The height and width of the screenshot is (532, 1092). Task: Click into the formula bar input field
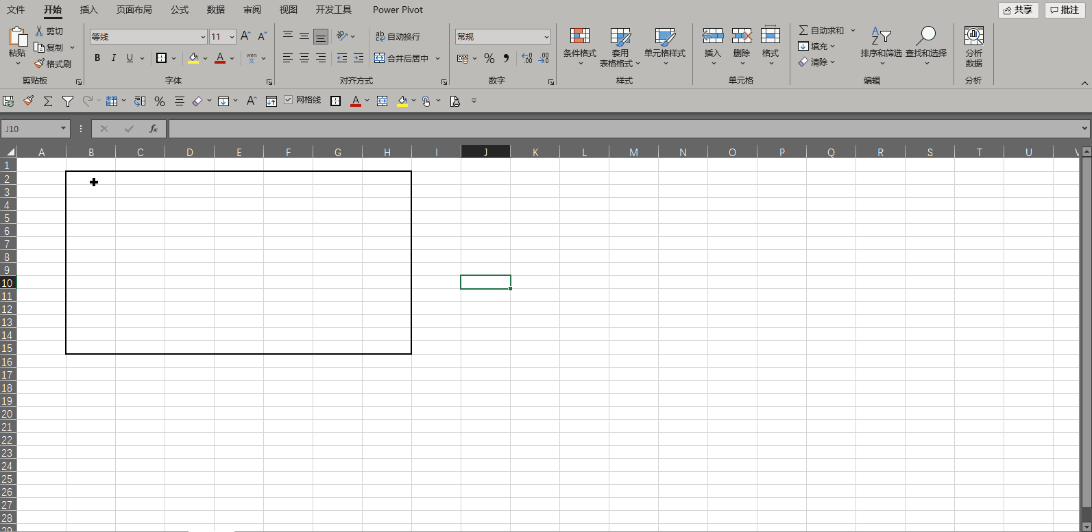624,129
